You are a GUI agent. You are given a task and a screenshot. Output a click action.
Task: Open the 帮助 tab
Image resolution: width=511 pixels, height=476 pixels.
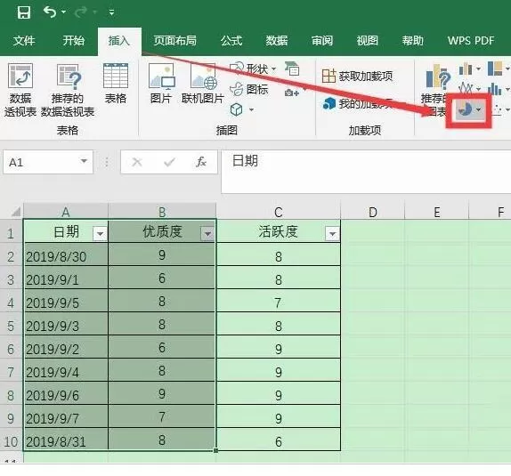(412, 41)
